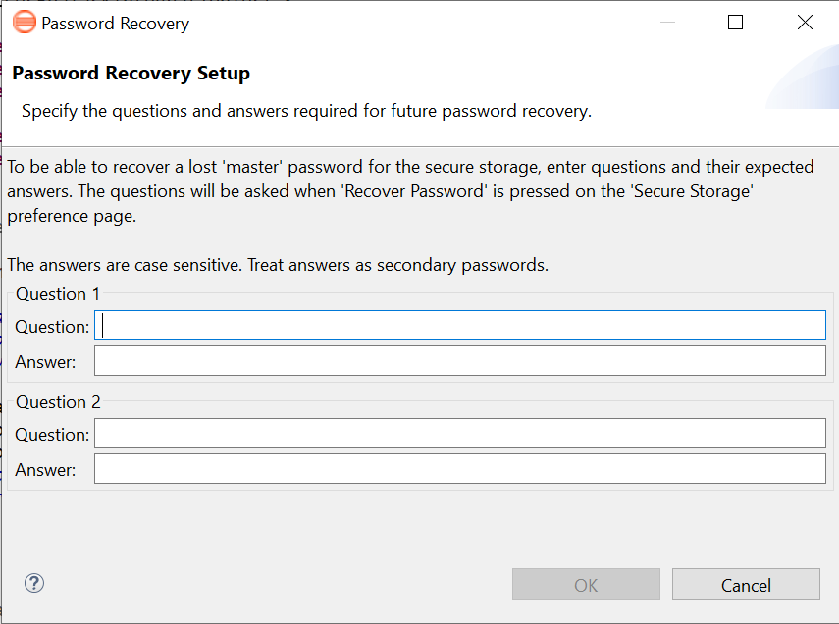The height and width of the screenshot is (624, 839).
Task: Click the Eclipse icon in the title bar
Action: pos(25,23)
